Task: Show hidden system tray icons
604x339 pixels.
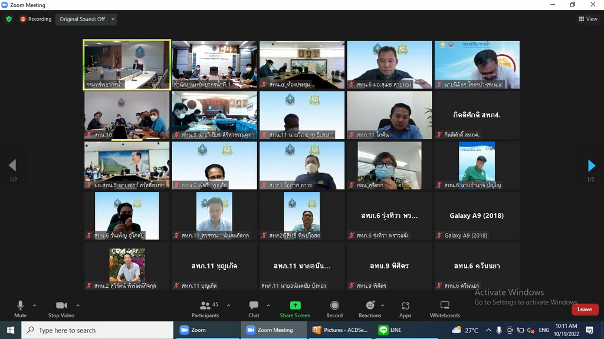Action: pyautogui.click(x=488, y=330)
